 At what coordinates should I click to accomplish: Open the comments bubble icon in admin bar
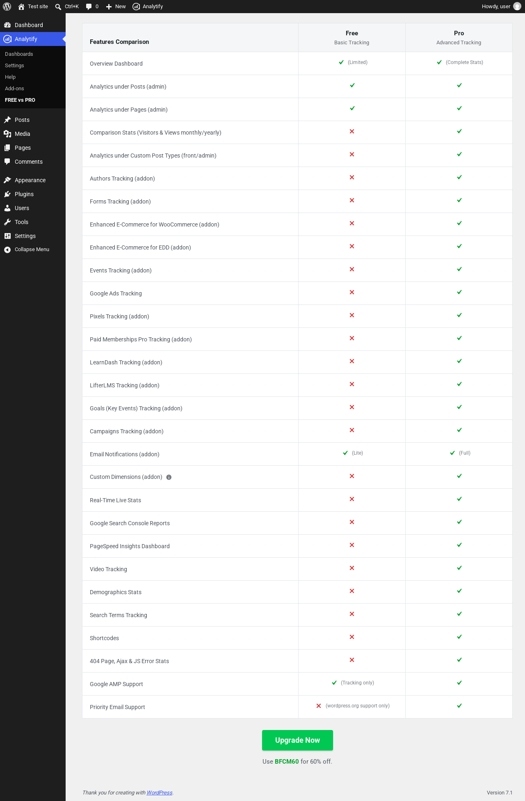click(89, 7)
